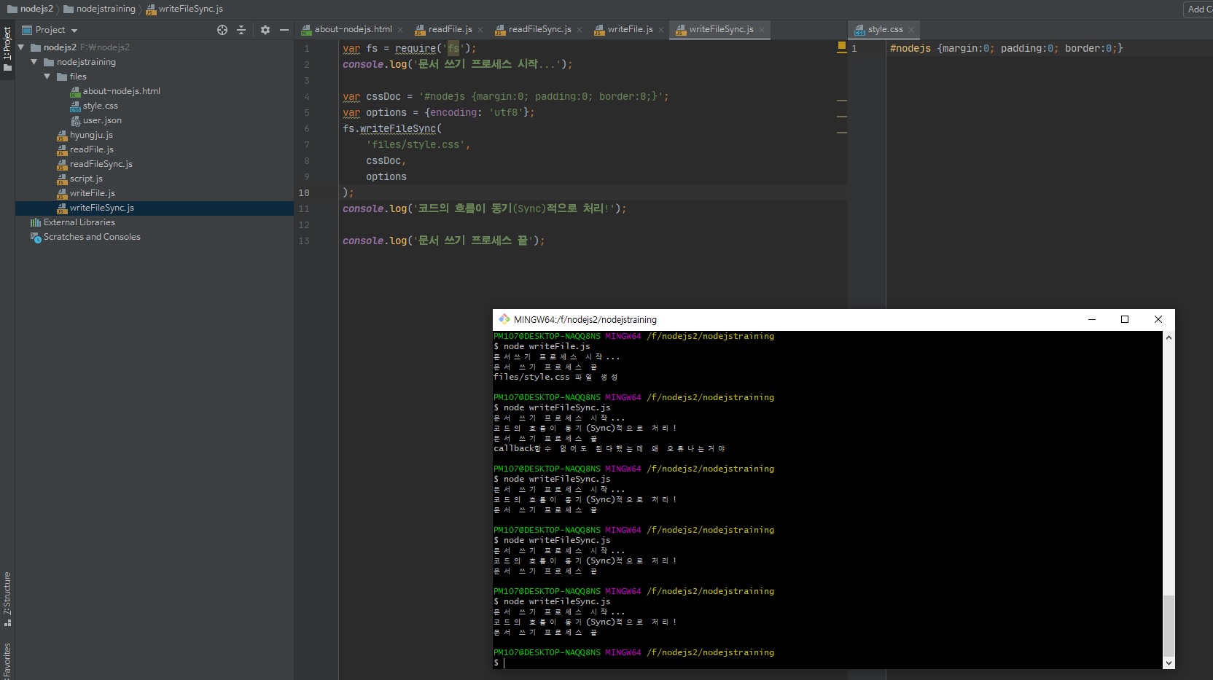Image resolution: width=1213 pixels, height=680 pixels.
Task: Click the terminal vertical scrollbar thumb
Action: tap(1169, 625)
